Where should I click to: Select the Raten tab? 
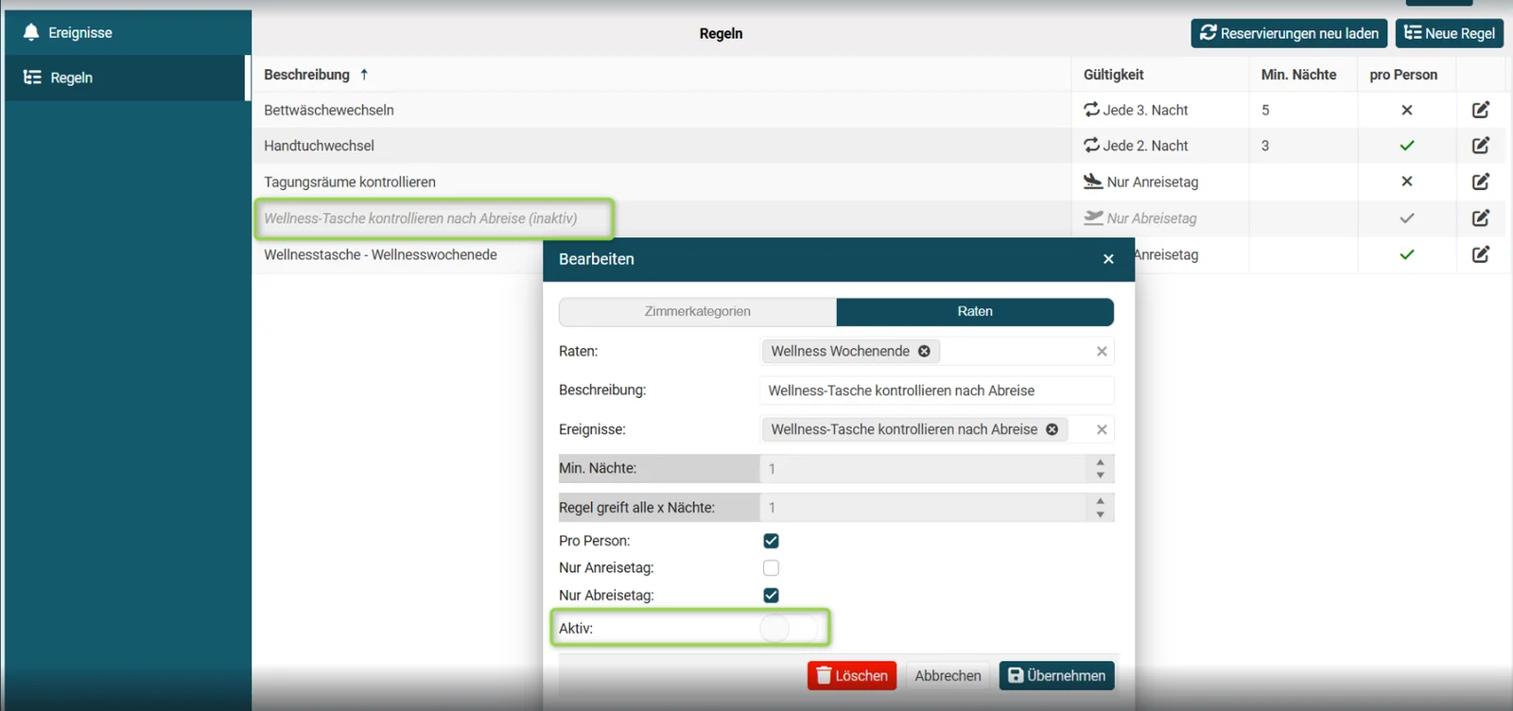tap(975, 311)
